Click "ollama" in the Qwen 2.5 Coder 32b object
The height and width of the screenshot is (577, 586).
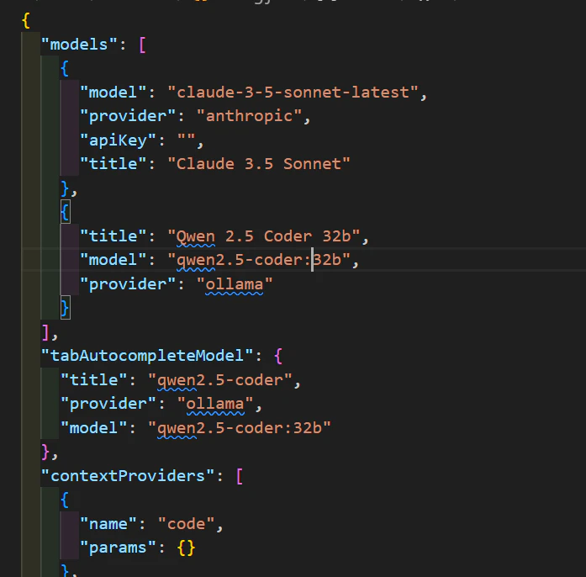pyautogui.click(x=235, y=284)
